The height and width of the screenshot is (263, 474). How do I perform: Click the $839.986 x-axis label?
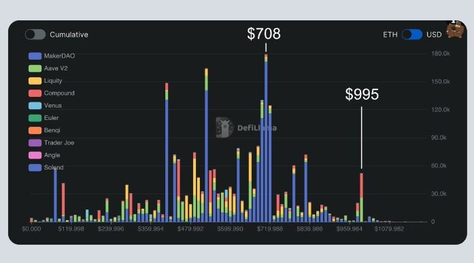click(309, 229)
